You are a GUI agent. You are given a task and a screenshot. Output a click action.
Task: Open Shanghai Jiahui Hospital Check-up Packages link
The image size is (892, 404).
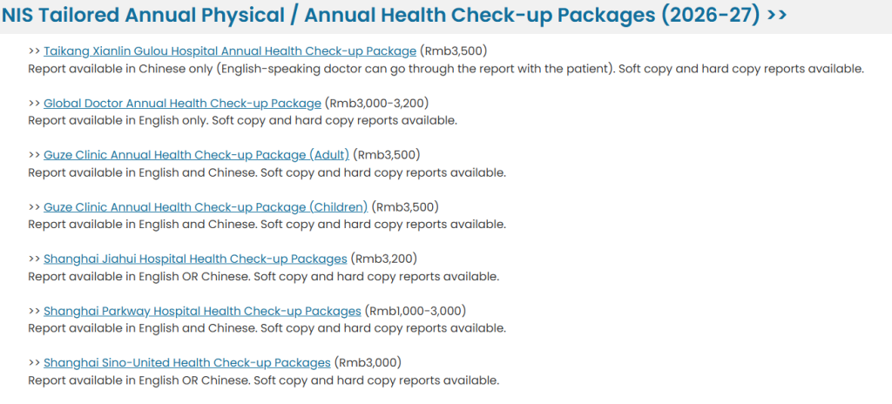[x=195, y=259]
